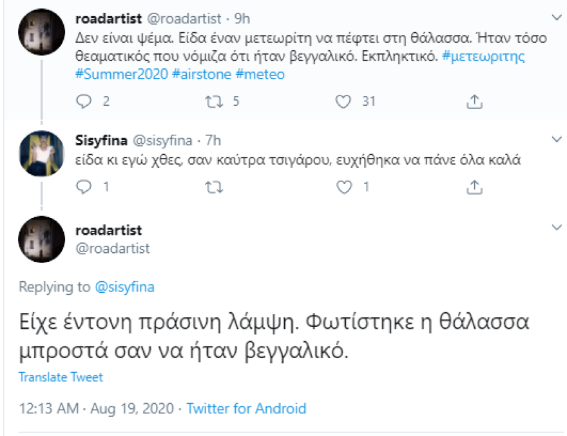Open menu on the bottom reply tweet

pyautogui.click(x=557, y=227)
